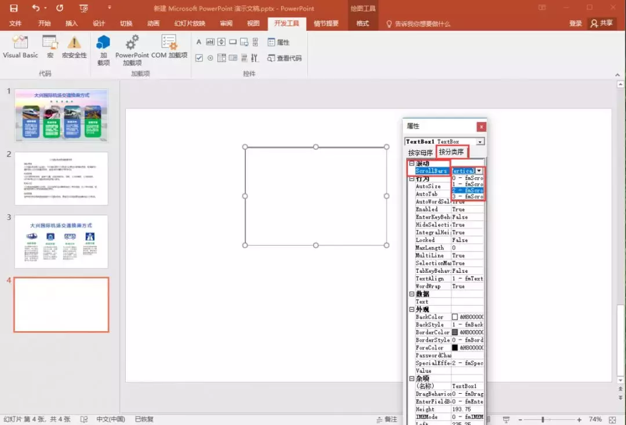Insert an Image control
Image resolution: width=626 pixels, height=425 pixels.
(x=244, y=42)
